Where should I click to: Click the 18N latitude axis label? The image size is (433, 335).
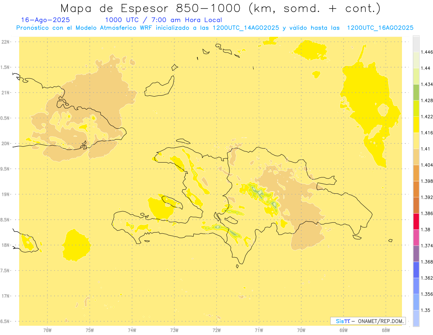(x=5, y=245)
